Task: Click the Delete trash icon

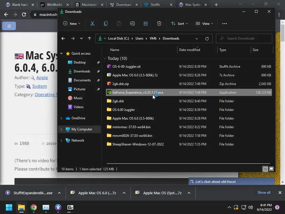Action: [159, 23]
